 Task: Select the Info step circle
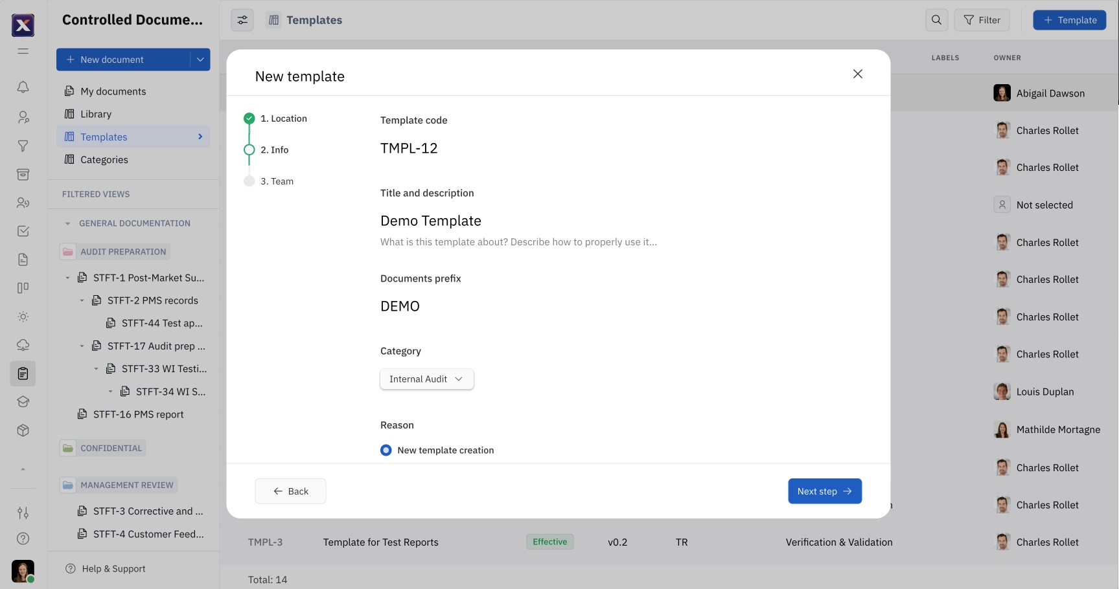coord(249,150)
